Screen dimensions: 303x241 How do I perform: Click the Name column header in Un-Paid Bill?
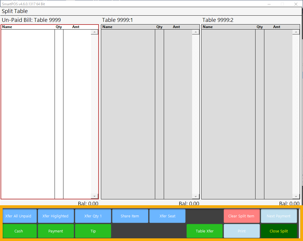point(7,27)
